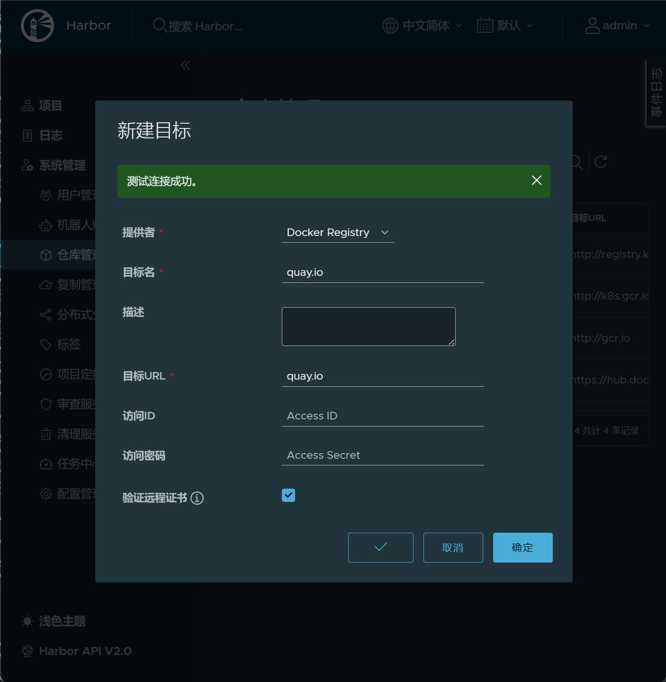The image size is (666, 682).
Task: Click the search magnifier icon in header
Action: (x=159, y=25)
